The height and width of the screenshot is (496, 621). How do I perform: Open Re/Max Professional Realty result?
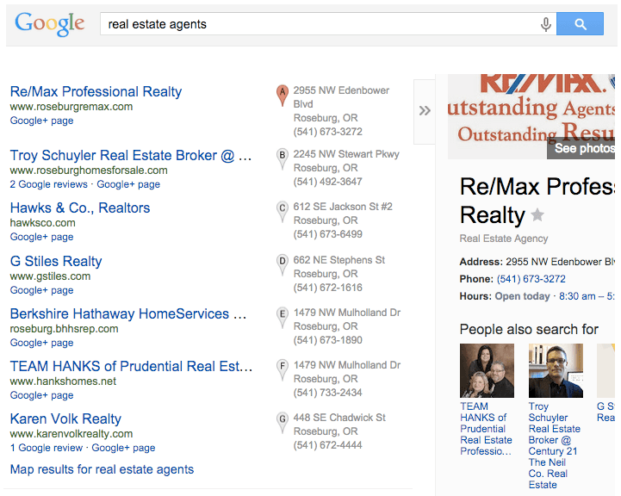pyautogui.click(x=96, y=91)
